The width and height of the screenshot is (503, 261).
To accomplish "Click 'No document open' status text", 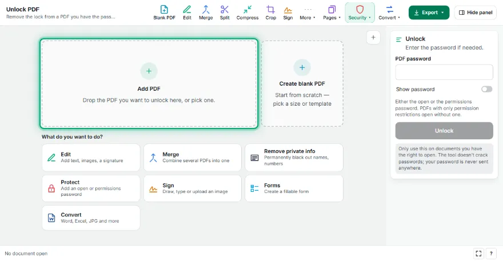I will [26, 254].
